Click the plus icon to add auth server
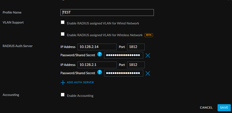 pos(63,82)
